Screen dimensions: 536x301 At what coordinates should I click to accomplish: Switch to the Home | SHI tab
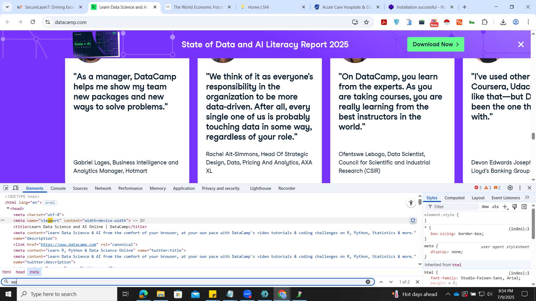272,7
